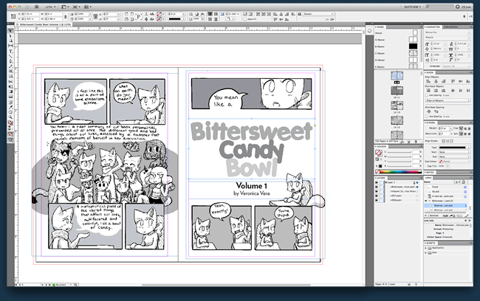Viewport: 480px width, 301px height.
Task: Open the Regular font style dropdown
Action: tap(448, 38)
